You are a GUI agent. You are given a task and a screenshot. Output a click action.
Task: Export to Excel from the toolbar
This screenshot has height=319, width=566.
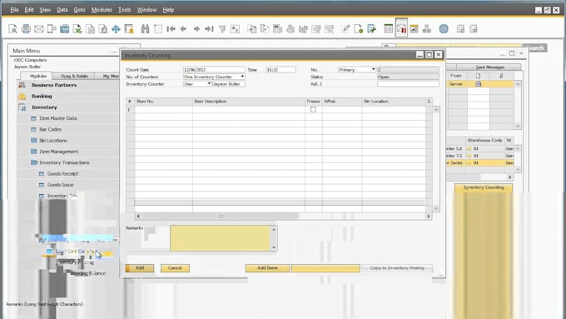pyautogui.click(x=77, y=29)
